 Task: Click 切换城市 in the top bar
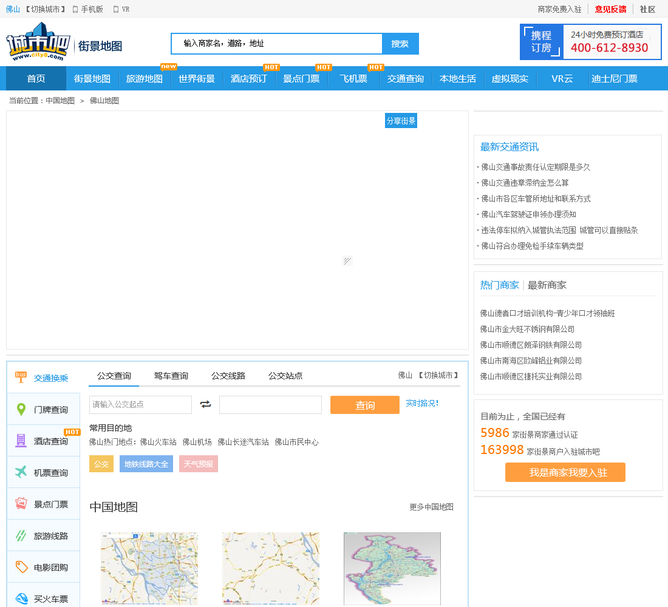click(45, 9)
